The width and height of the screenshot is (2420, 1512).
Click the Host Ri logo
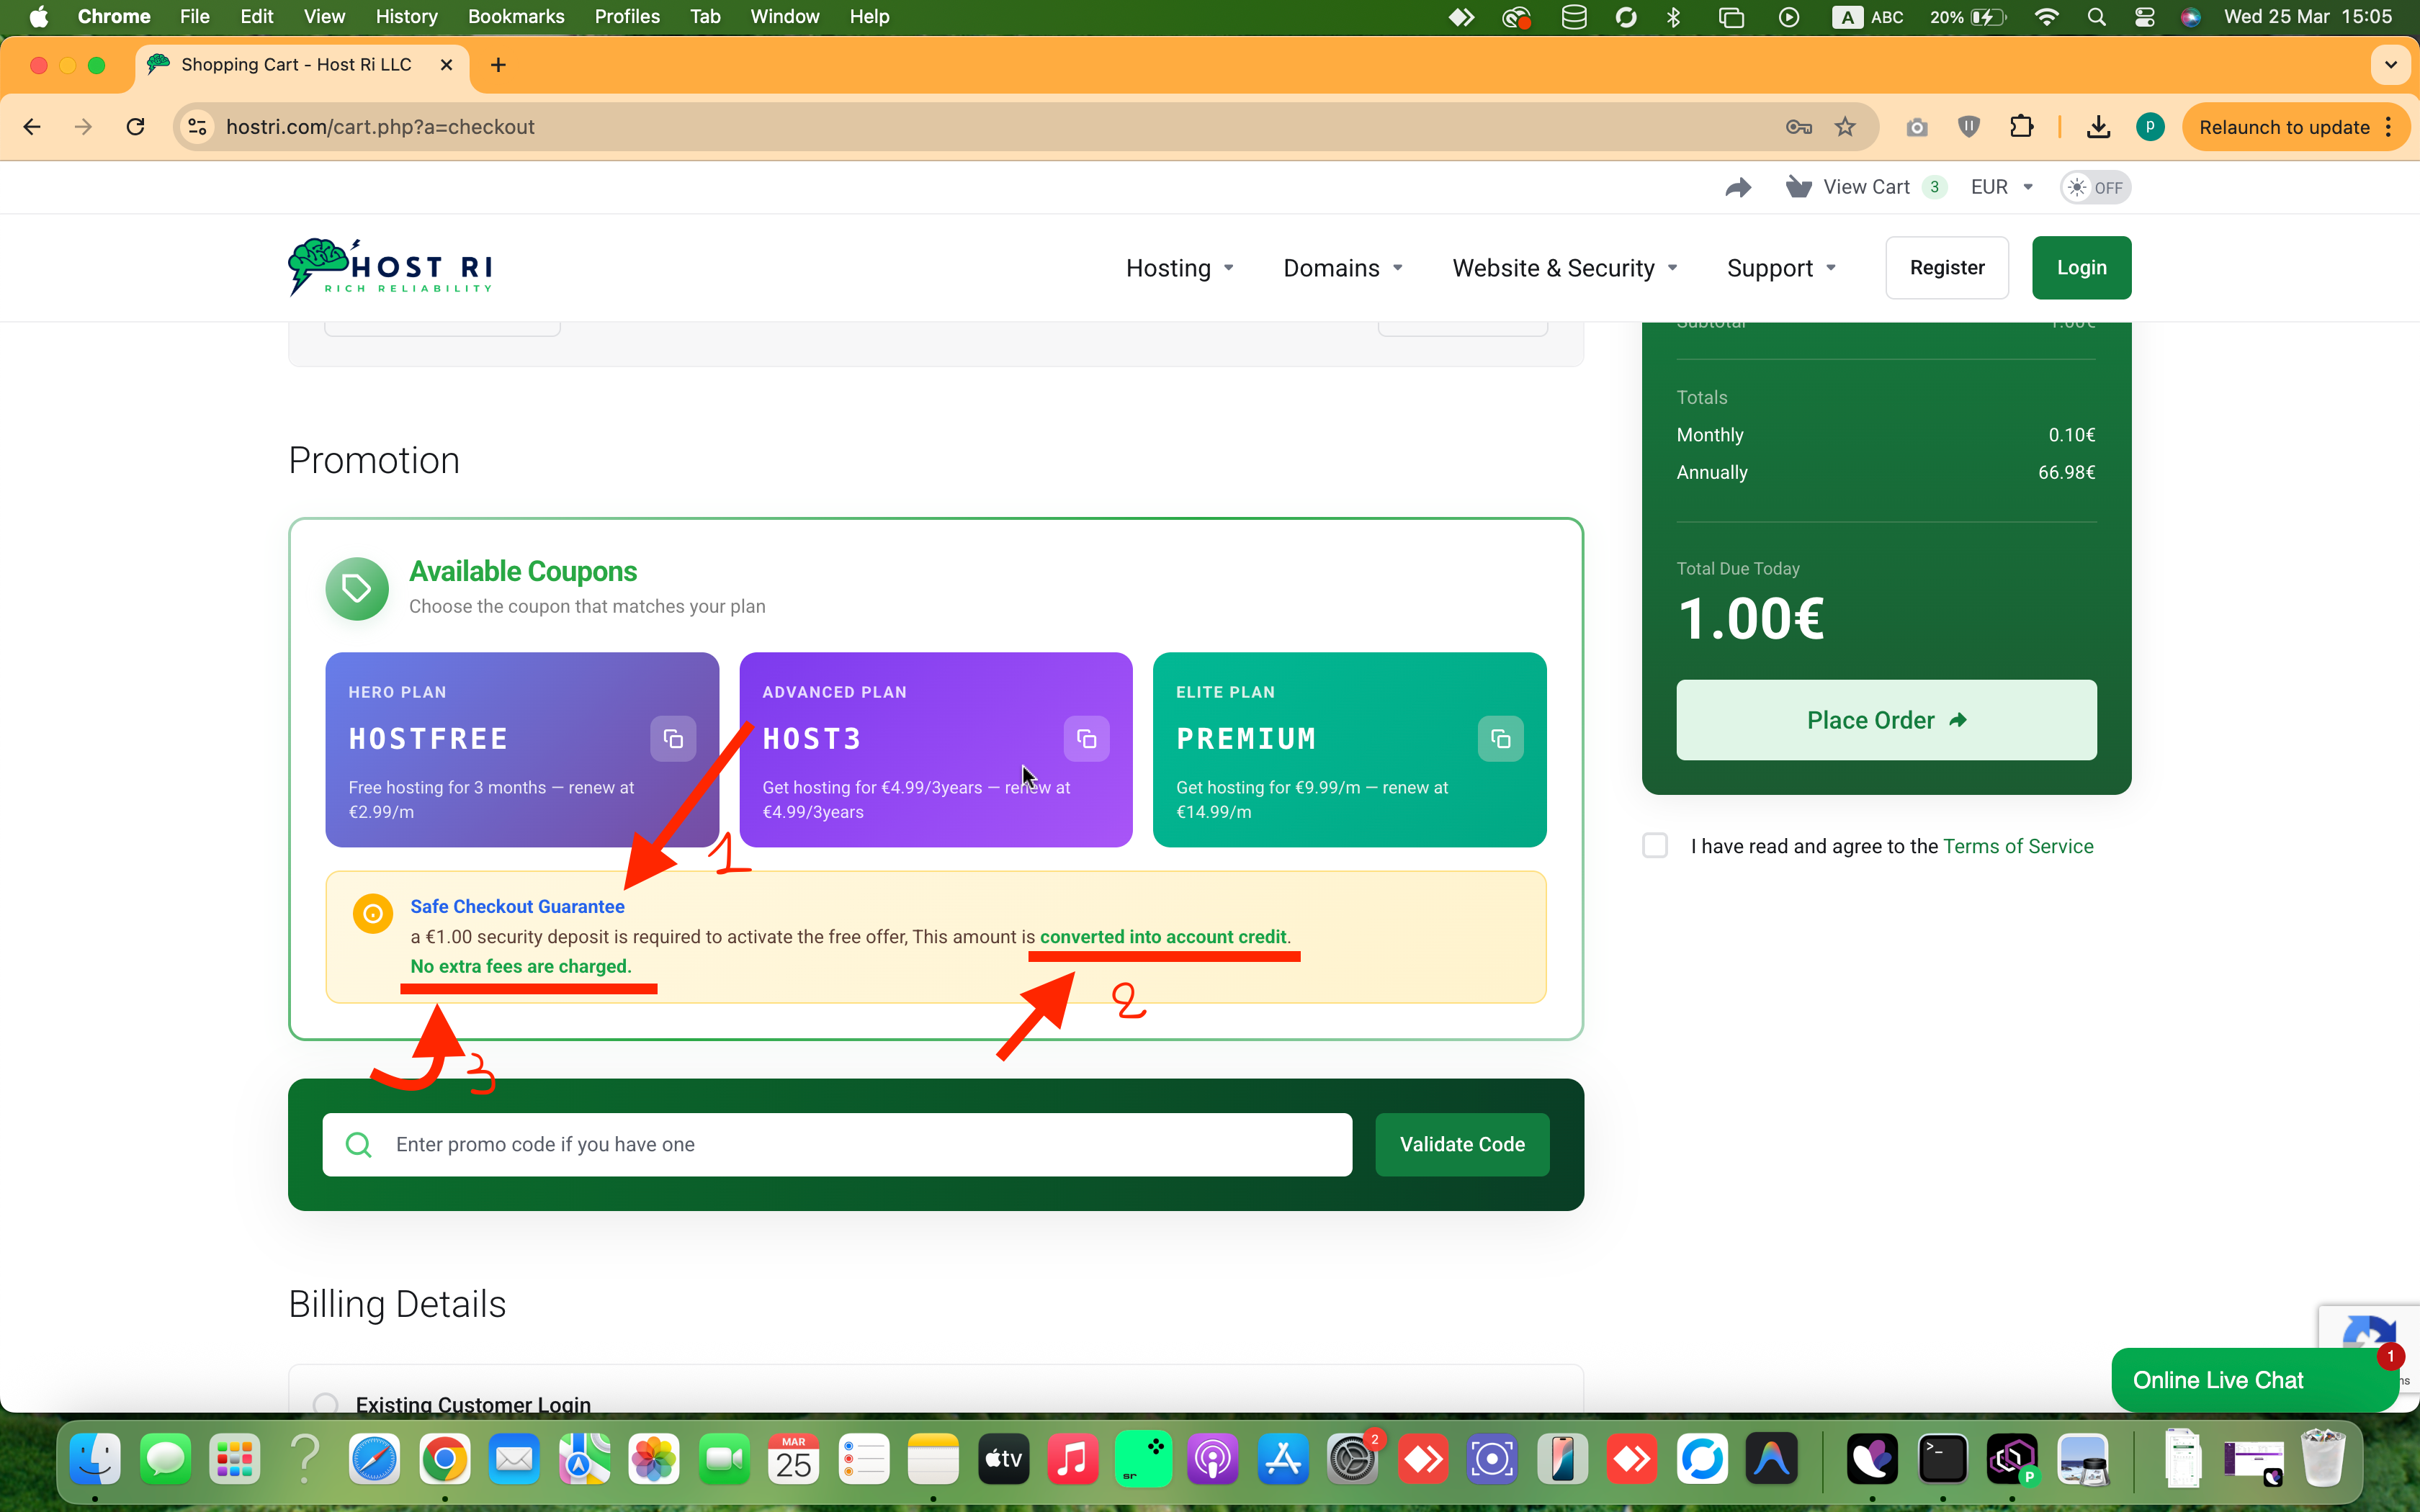tap(391, 267)
